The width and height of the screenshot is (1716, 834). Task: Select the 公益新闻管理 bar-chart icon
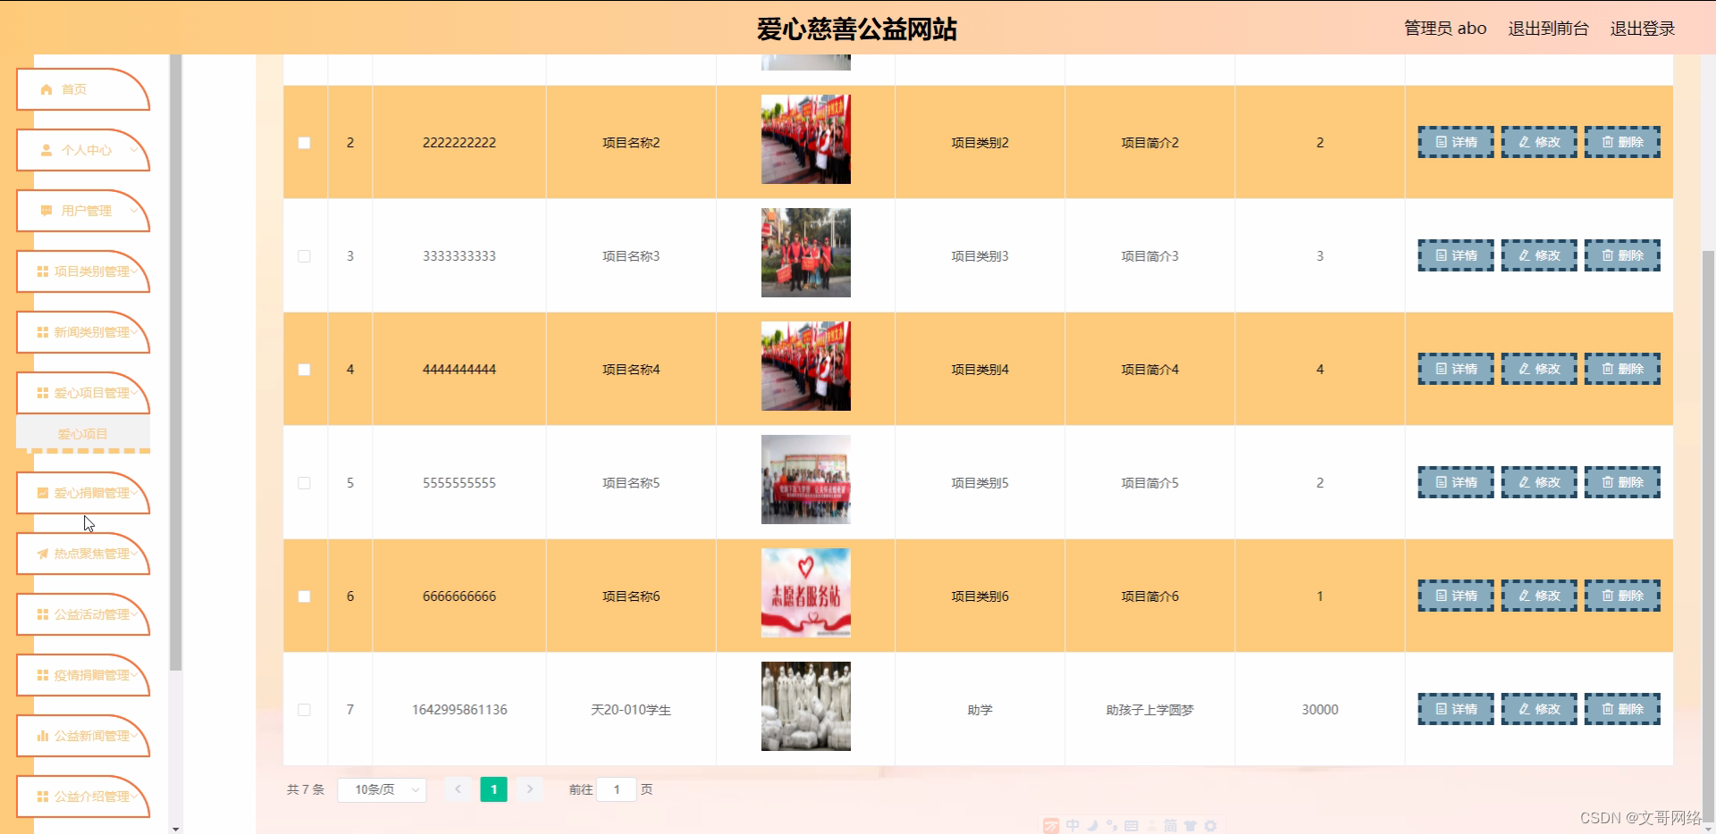[42, 736]
